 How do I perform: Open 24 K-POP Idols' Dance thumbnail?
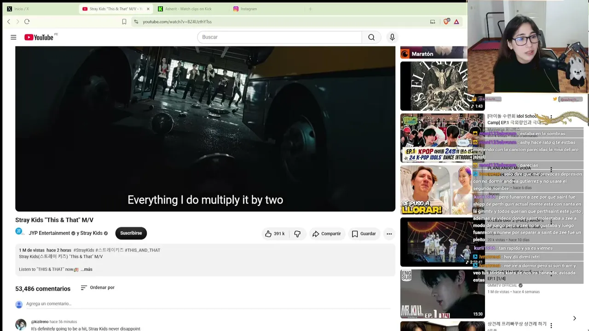pos(442,138)
